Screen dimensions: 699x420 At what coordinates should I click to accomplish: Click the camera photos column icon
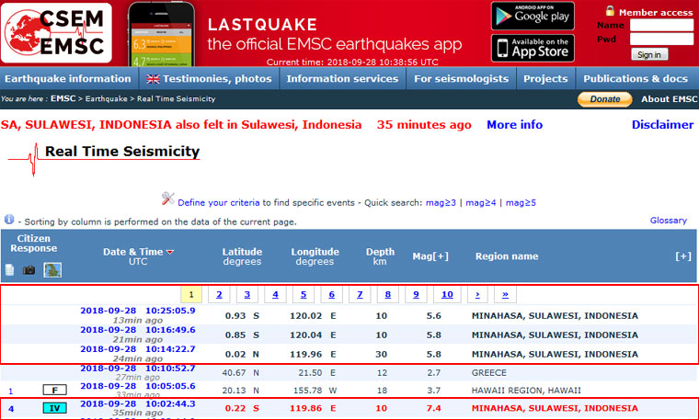coord(29,269)
